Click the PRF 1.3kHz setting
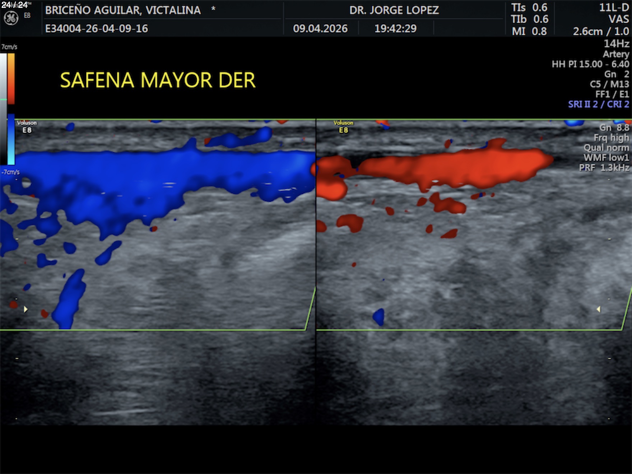 [604, 168]
